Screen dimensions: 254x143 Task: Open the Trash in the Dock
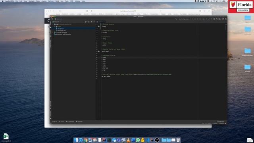[178, 140]
